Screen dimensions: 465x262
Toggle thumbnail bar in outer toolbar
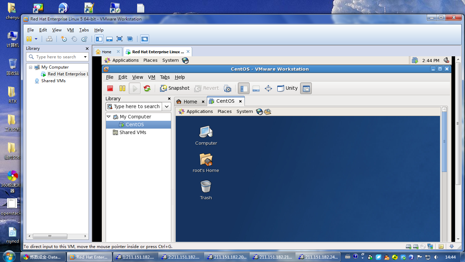(109, 39)
